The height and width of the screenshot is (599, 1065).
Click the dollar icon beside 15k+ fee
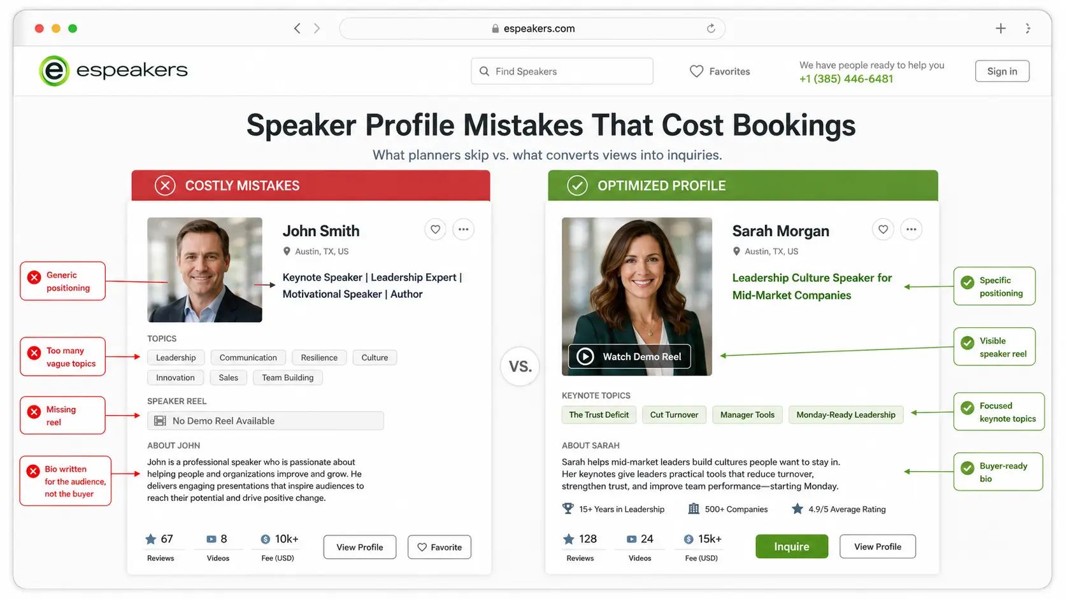point(689,539)
